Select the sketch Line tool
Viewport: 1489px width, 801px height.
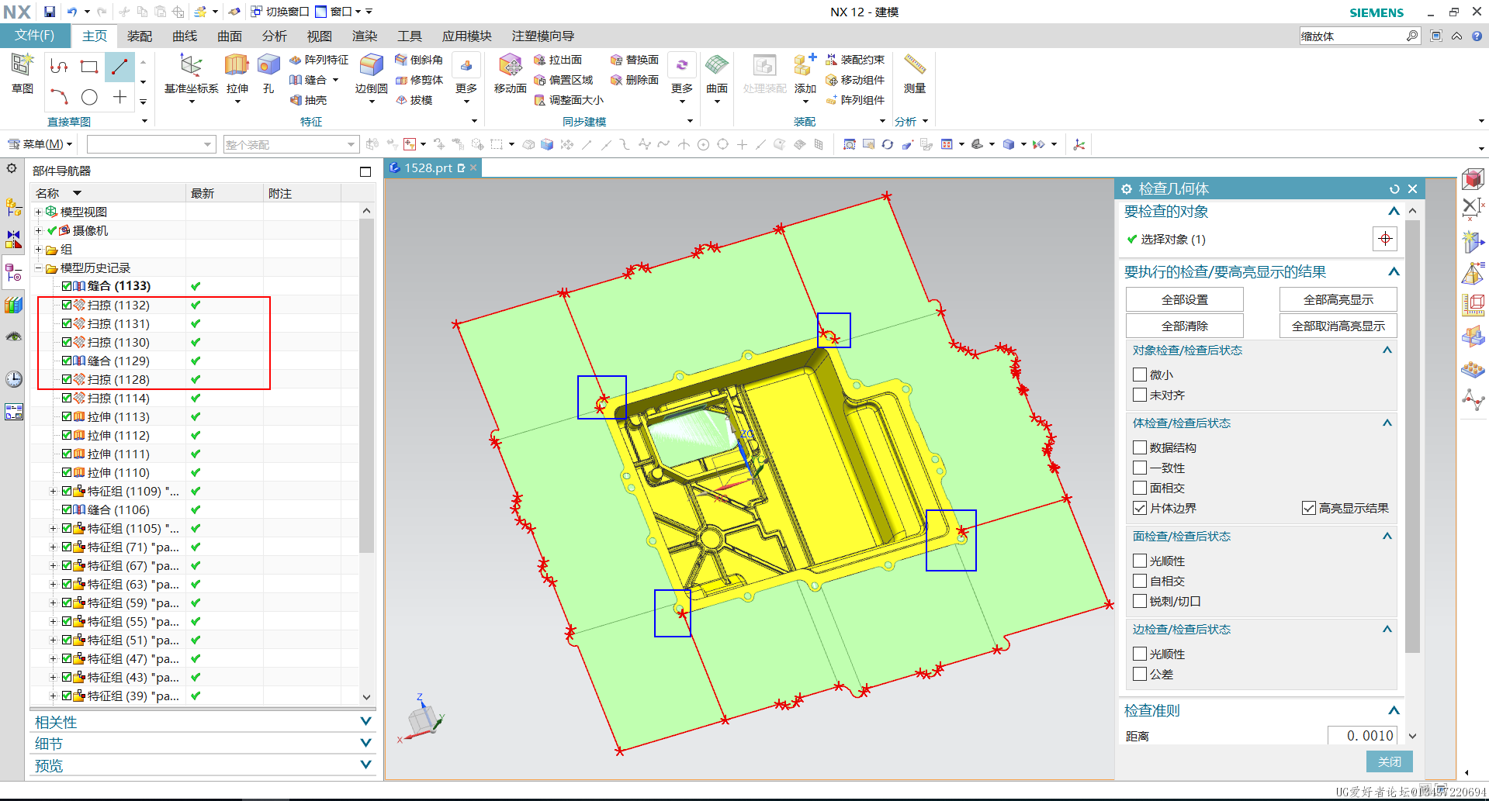coord(119,67)
